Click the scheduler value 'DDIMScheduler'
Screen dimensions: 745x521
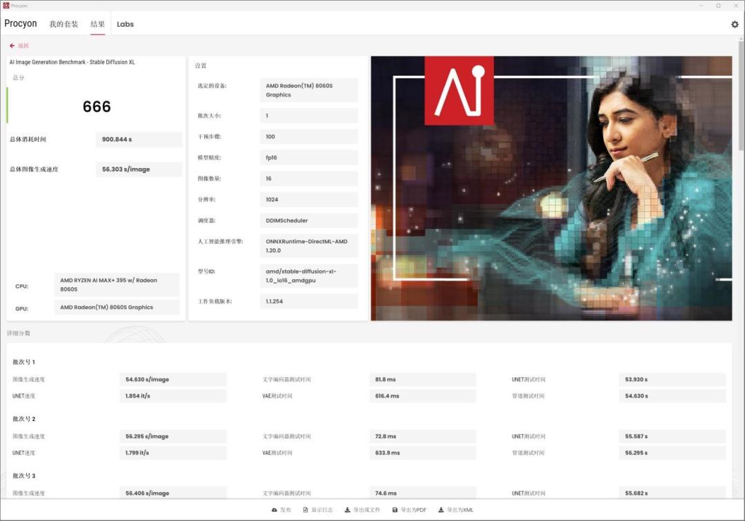click(x=309, y=221)
